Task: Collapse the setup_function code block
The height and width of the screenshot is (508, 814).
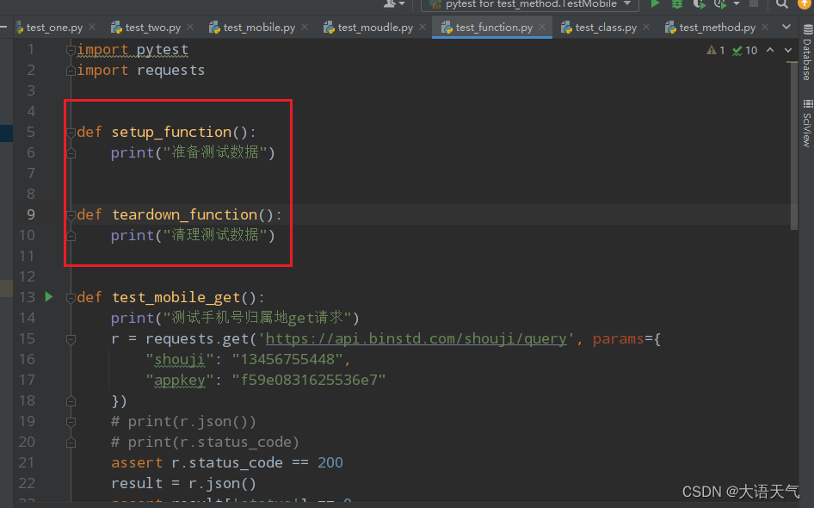Action: coord(71,131)
